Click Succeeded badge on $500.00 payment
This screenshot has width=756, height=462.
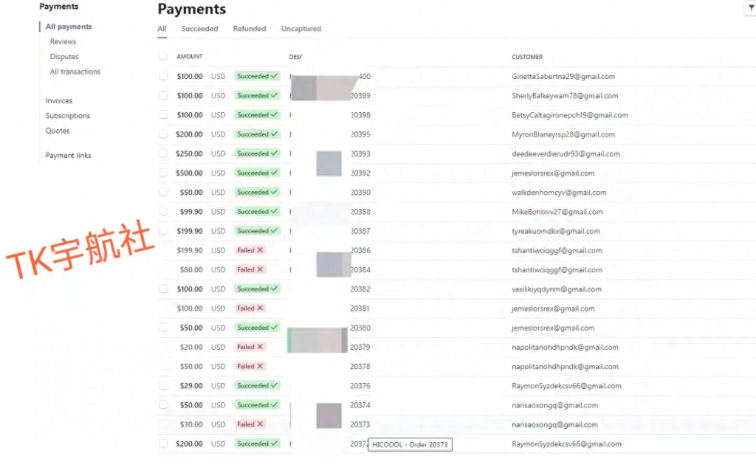pyautogui.click(x=257, y=173)
